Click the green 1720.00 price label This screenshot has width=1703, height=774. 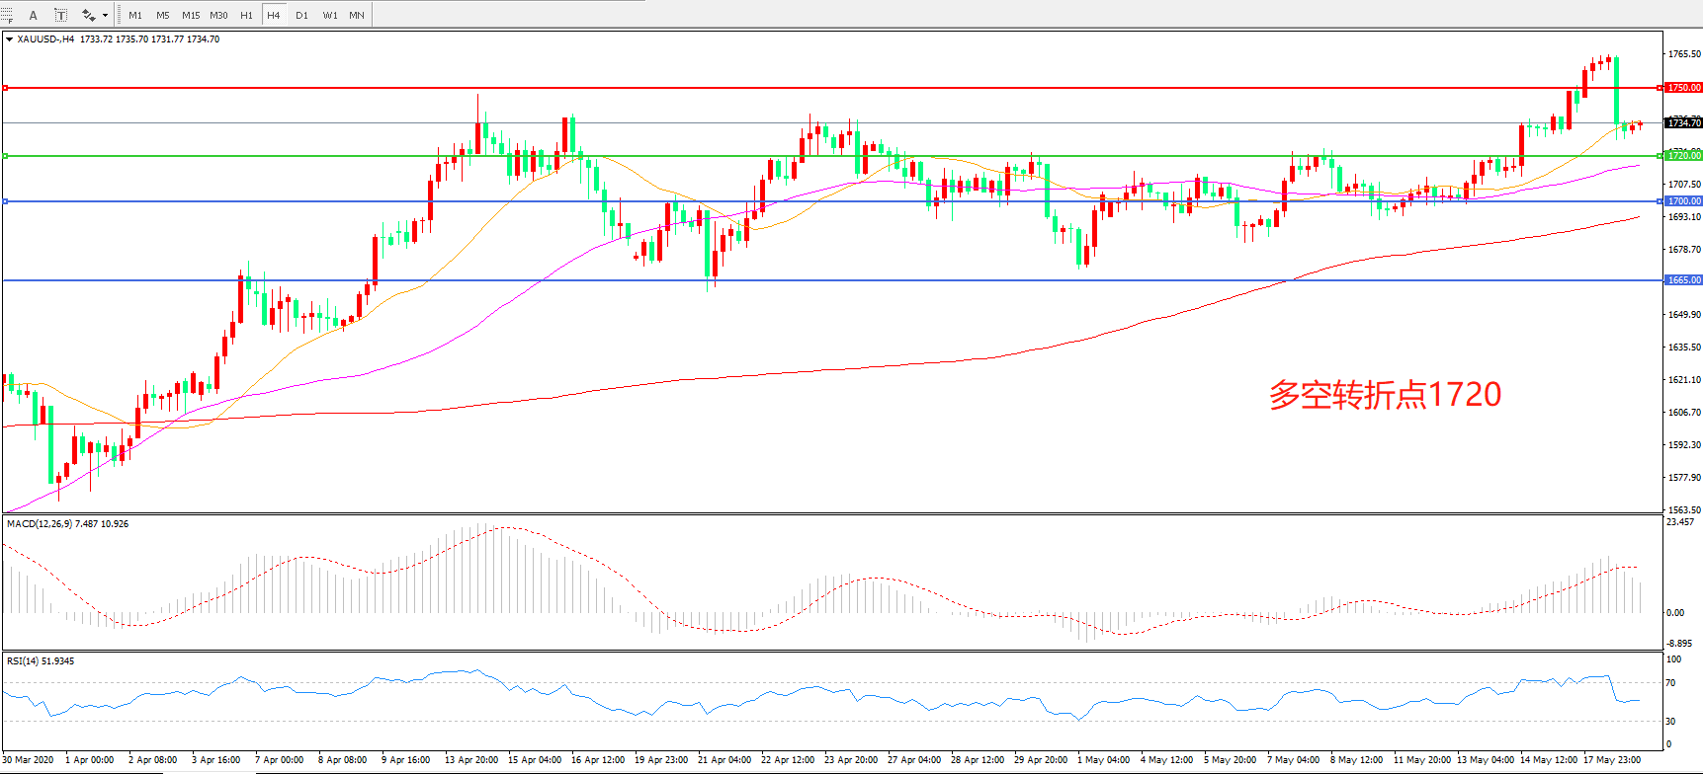click(x=1683, y=156)
